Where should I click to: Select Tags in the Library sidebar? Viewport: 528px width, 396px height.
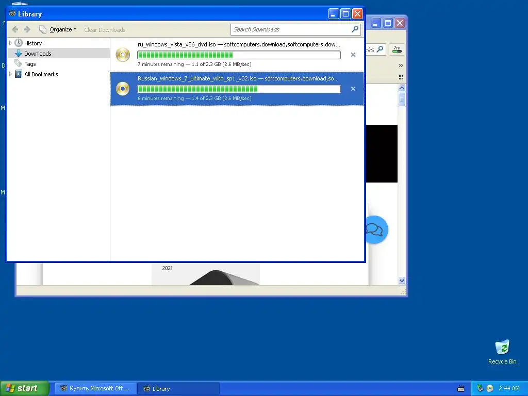pos(30,64)
